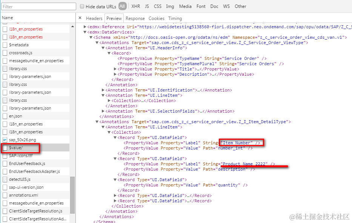The image size is (352, 223).
Task: Close the request details panel with X
Action: 80,18
